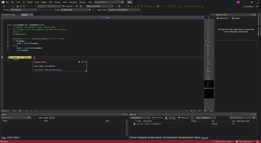Click the editor settings gear icon

tap(213, 15)
